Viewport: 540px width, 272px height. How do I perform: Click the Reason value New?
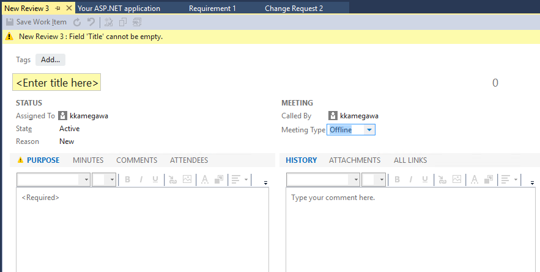[x=67, y=141]
